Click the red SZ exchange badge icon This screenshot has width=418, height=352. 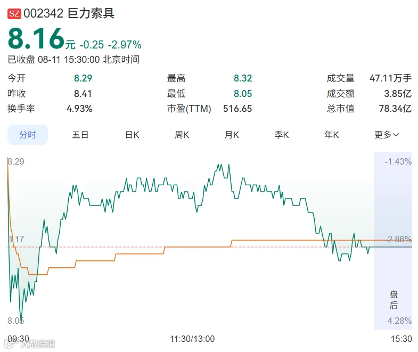point(14,13)
